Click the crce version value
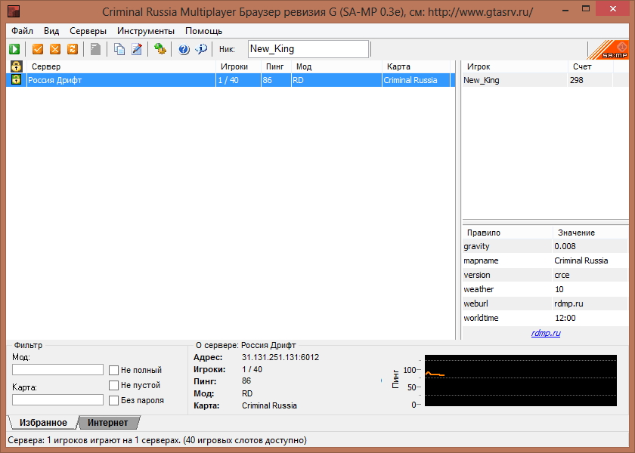Screen dimensions: 635x453 (x=562, y=275)
